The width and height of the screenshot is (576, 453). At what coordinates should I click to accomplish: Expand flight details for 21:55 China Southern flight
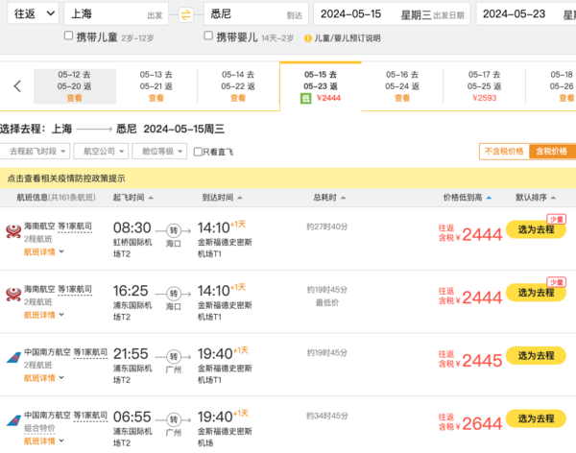pyautogui.click(x=44, y=378)
